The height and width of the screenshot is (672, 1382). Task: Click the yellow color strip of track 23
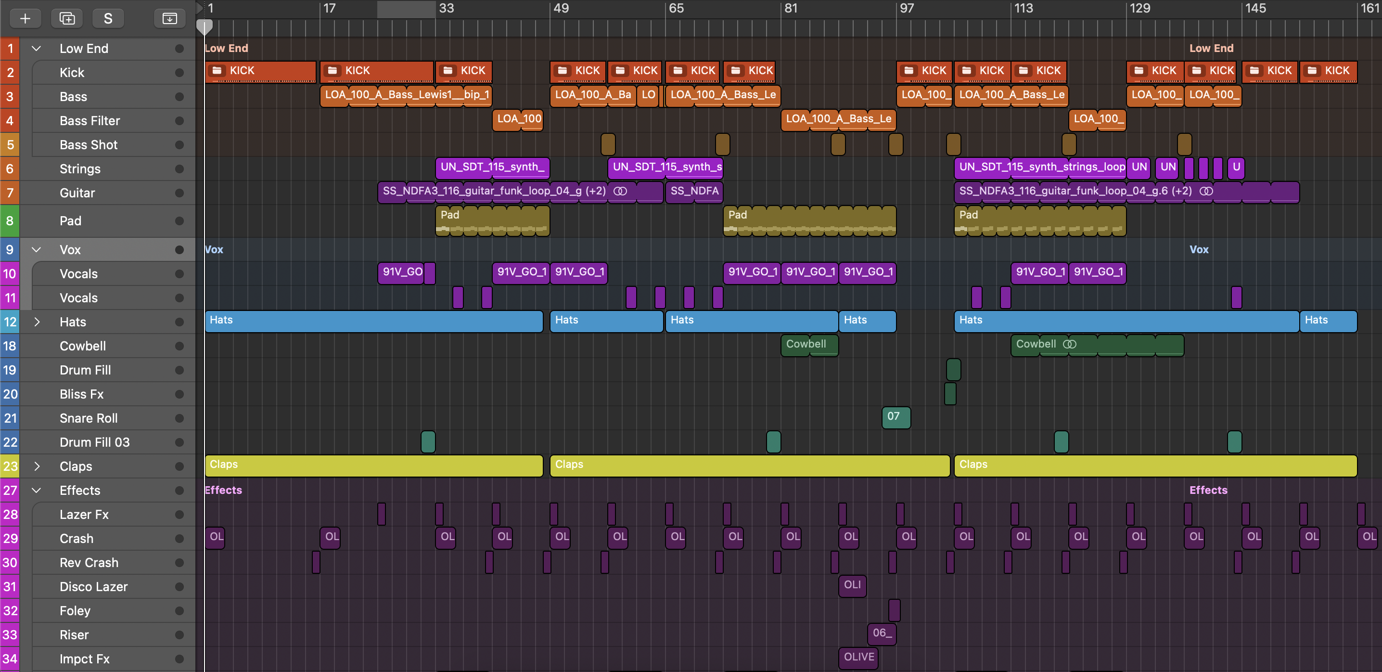coord(10,466)
